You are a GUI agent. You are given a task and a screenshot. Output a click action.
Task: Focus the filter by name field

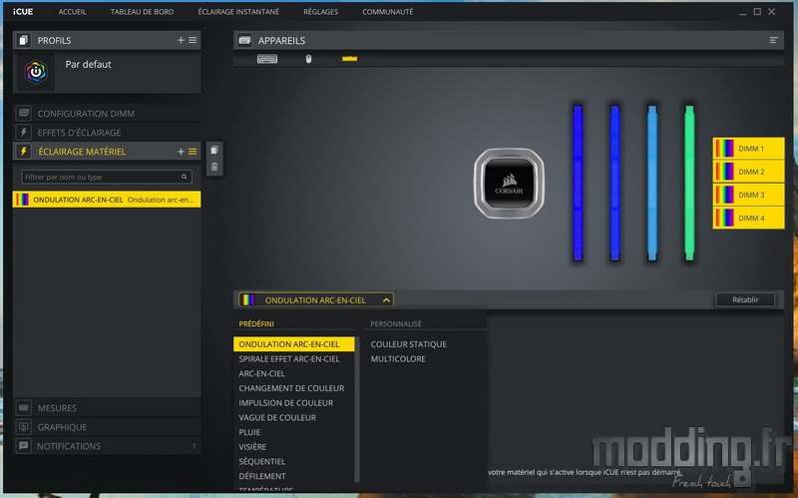click(x=107, y=177)
